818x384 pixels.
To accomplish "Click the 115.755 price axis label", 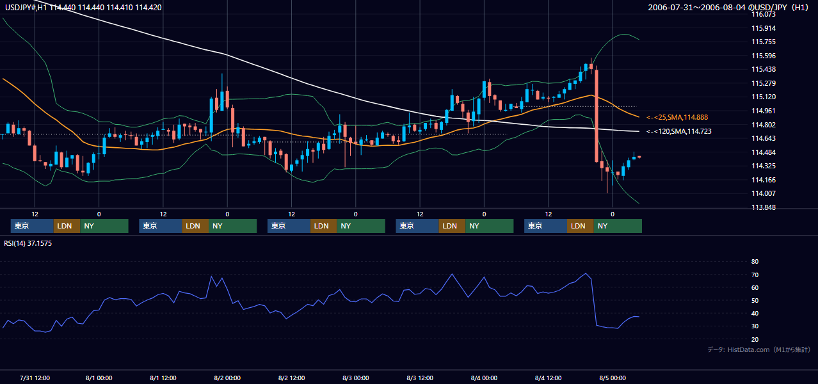I will pos(764,42).
